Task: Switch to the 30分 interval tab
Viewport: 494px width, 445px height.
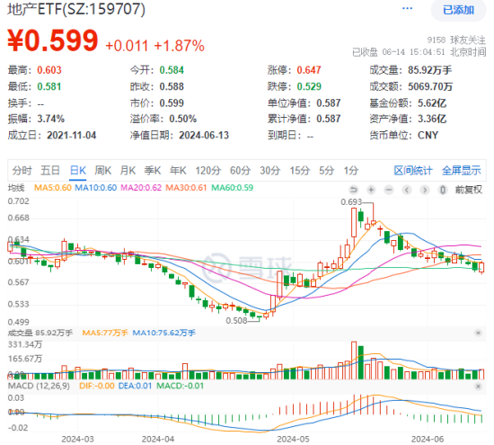Action: click(x=270, y=171)
